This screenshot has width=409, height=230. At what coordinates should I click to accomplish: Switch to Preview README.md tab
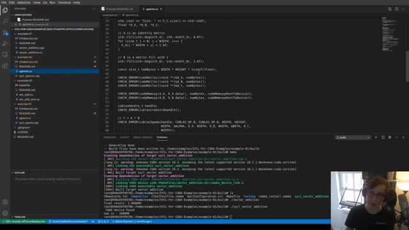120,9
